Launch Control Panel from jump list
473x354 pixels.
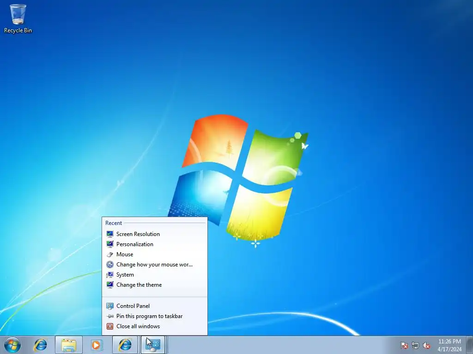click(x=154, y=306)
